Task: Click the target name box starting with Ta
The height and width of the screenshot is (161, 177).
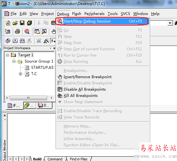Action: pos(53,41)
